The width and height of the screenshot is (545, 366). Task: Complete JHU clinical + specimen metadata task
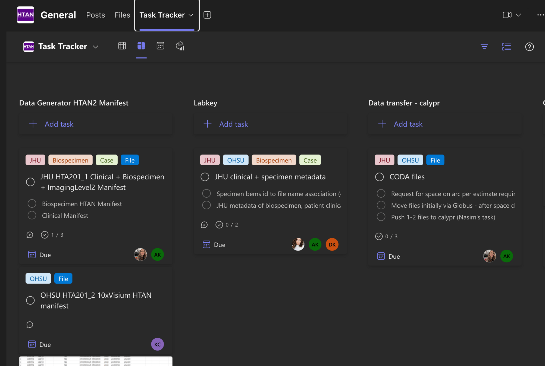[205, 177]
